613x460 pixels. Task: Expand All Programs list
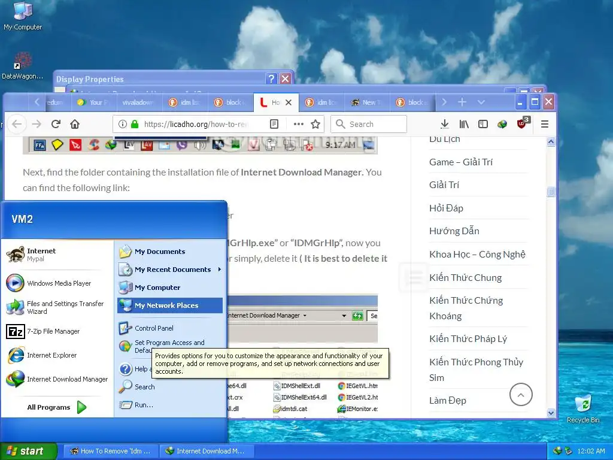point(57,407)
